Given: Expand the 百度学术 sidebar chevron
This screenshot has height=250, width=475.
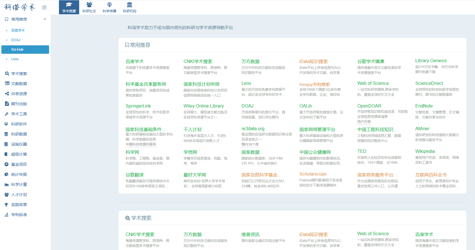Looking at the screenshot, I should [x=7, y=31].
